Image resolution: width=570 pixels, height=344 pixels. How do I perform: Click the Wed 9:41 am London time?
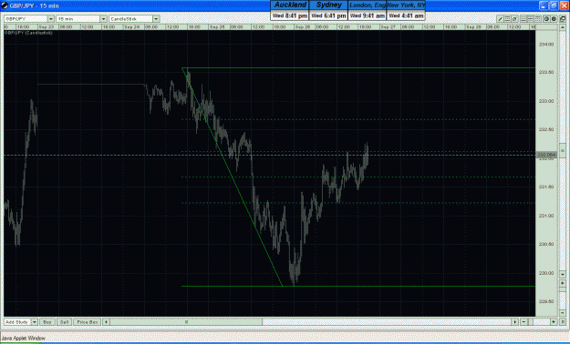368,15
